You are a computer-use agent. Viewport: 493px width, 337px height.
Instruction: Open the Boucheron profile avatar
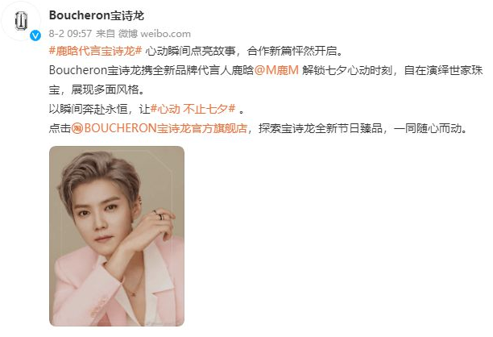click(21, 22)
